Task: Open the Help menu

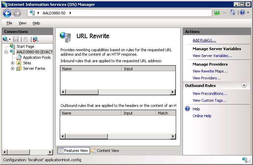Action: click(36, 23)
